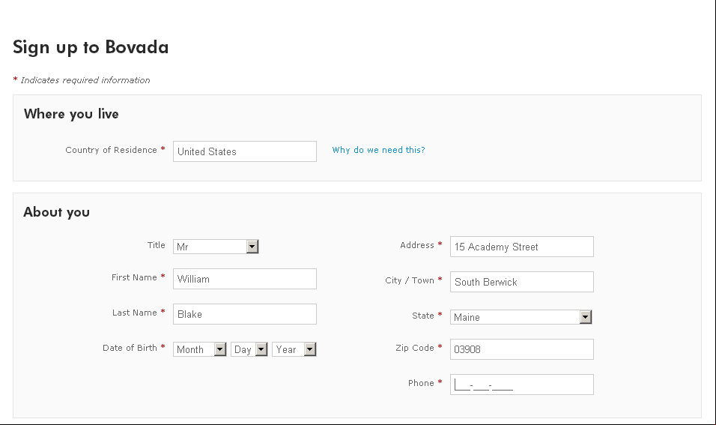This screenshot has height=425, width=716.
Task: Expand the Day date of birth dropdown
Action: pyautogui.click(x=261, y=349)
